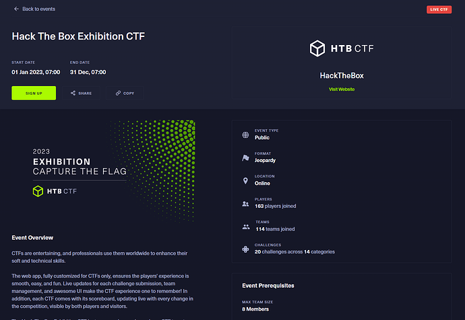Click the link chain icon in the COPY button

[118, 93]
